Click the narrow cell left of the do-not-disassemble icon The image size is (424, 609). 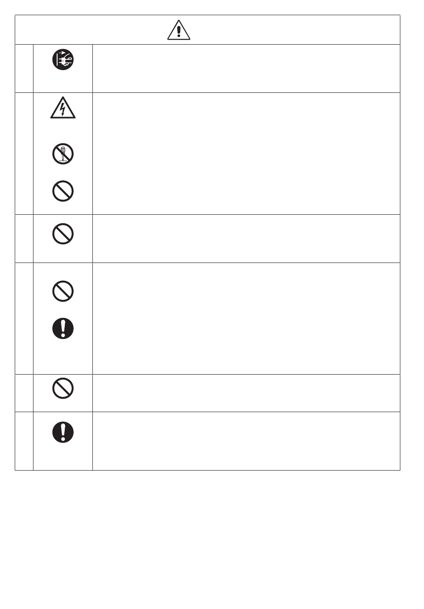point(24,154)
